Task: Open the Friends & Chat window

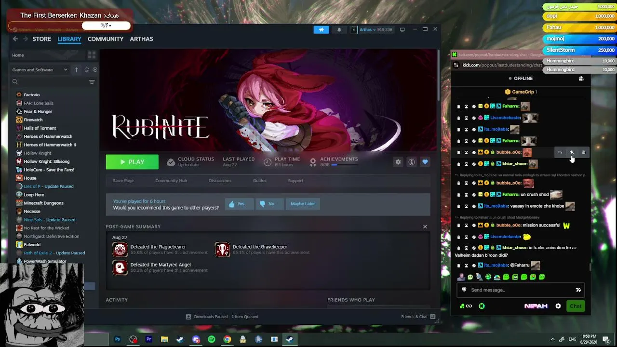Action: 418,317
